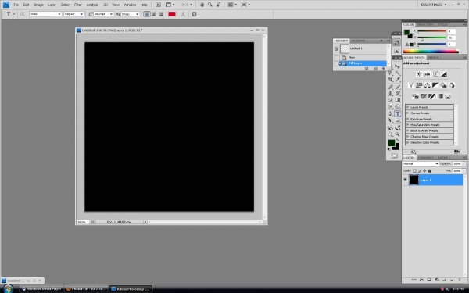The height and width of the screenshot is (293, 469).
Task: Select the Eyedropper tool in toolbox
Action: point(398,80)
